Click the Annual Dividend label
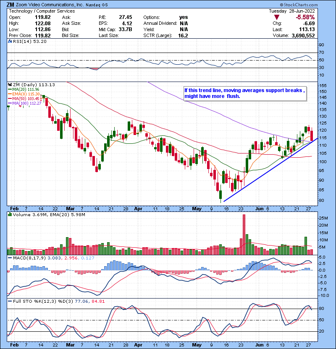 coord(160,24)
